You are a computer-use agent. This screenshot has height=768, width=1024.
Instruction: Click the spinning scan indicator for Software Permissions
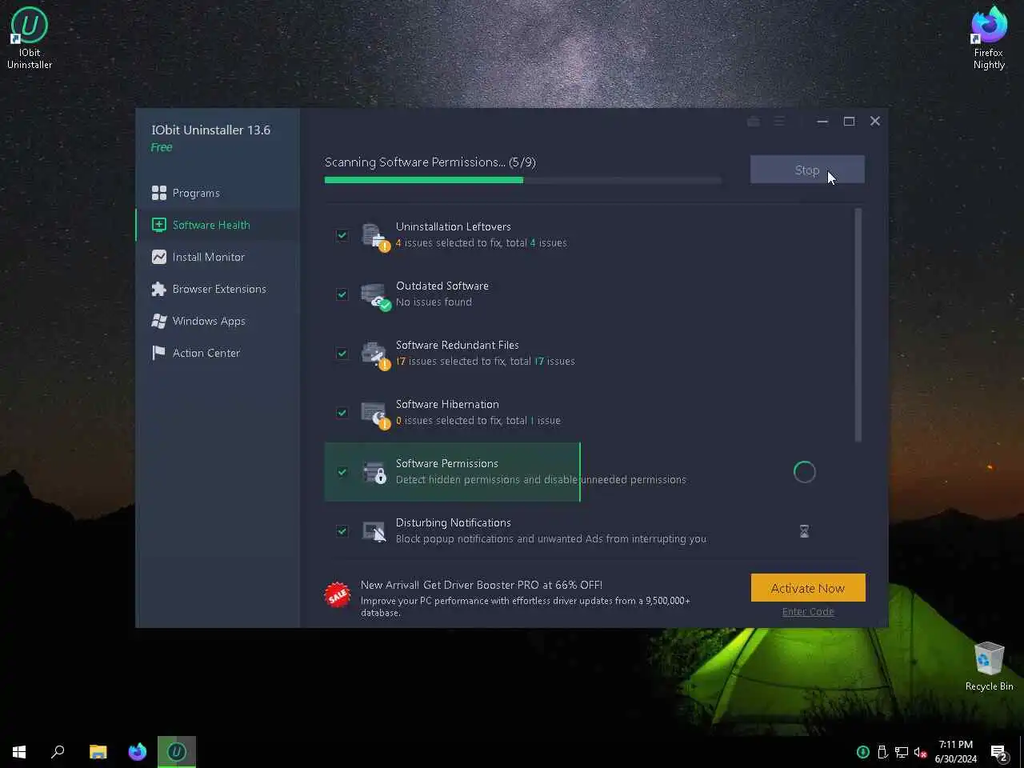[804, 472]
